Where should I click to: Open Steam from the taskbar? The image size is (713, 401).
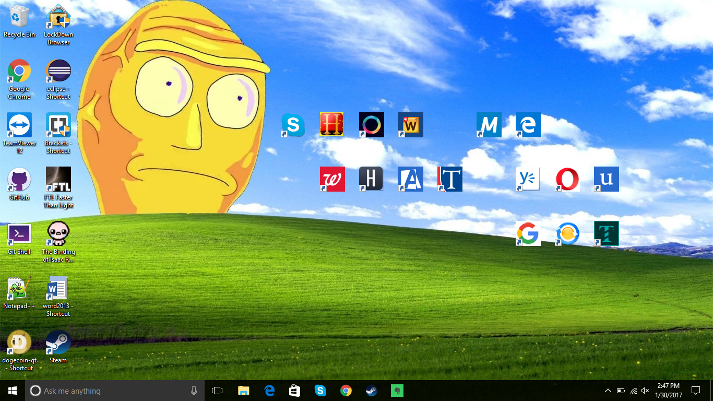[x=372, y=391]
